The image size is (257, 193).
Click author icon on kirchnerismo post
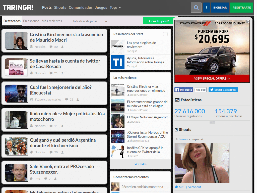tap(62, 152)
